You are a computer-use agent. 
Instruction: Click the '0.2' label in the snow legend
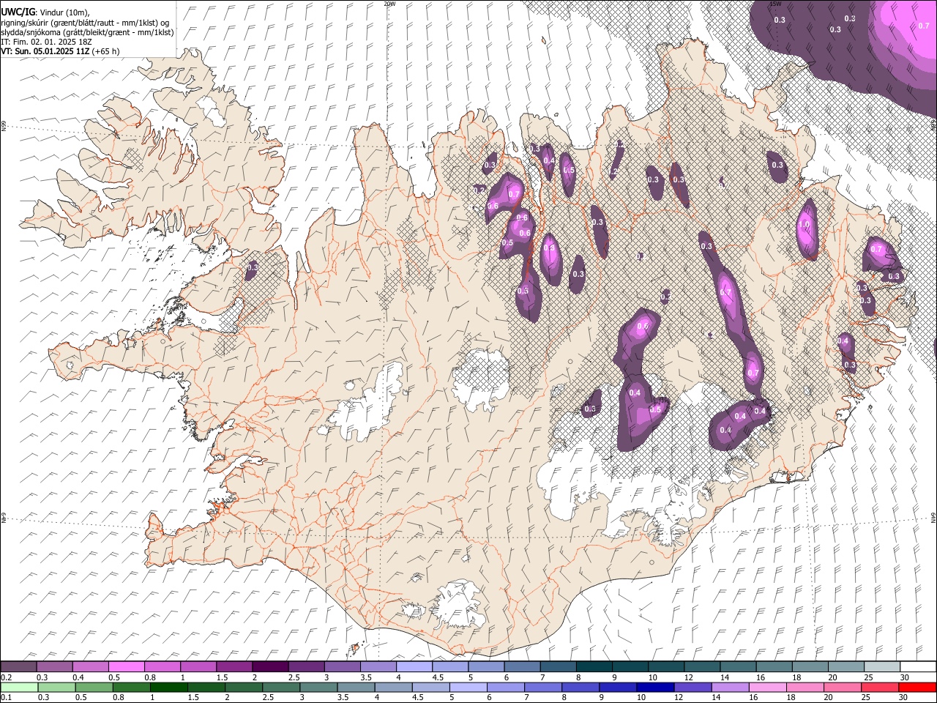6,677
